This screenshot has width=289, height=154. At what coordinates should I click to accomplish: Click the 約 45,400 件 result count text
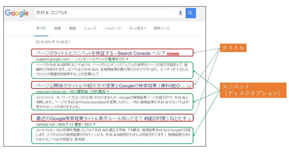click(53, 42)
